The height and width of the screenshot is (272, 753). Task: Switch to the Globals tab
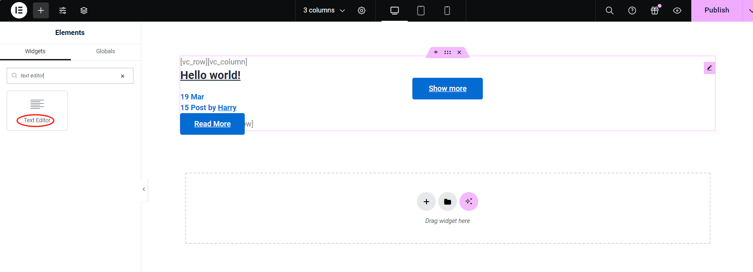[x=105, y=52]
